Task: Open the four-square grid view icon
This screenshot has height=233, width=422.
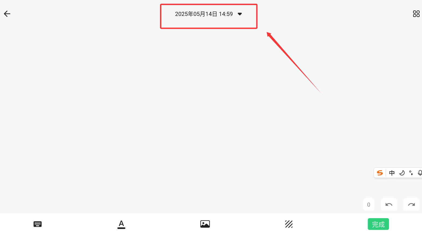Action: (x=416, y=14)
